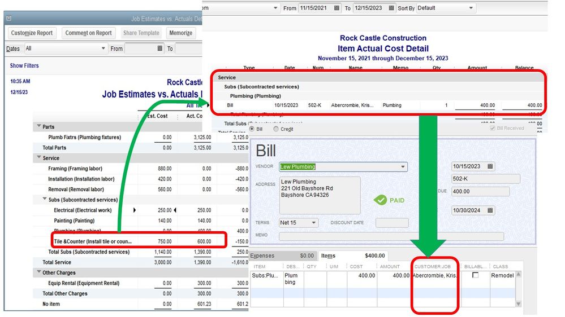The height and width of the screenshot is (317, 565).
Task: Click the CUSTOMER:JOB column header
Action: point(433,267)
